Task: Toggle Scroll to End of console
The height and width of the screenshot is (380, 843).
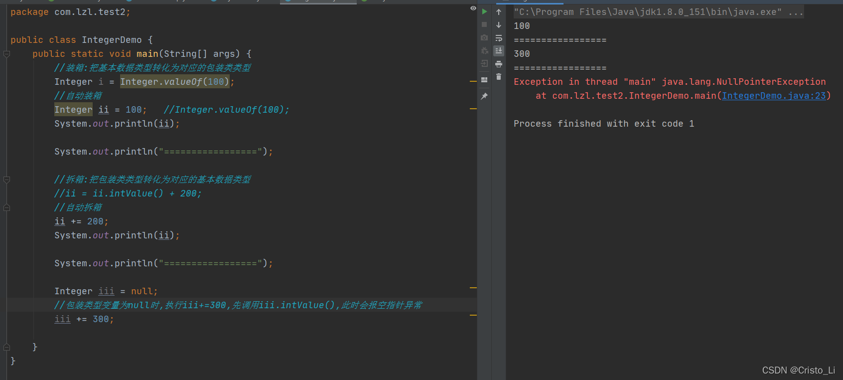Action: (x=499, y=50)
